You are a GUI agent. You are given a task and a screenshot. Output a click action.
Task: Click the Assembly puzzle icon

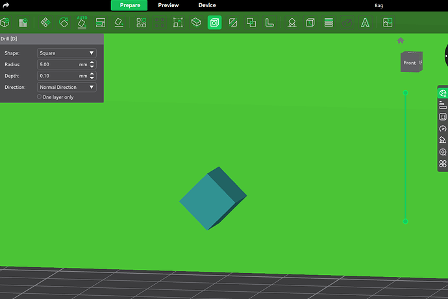click(388, 23)
